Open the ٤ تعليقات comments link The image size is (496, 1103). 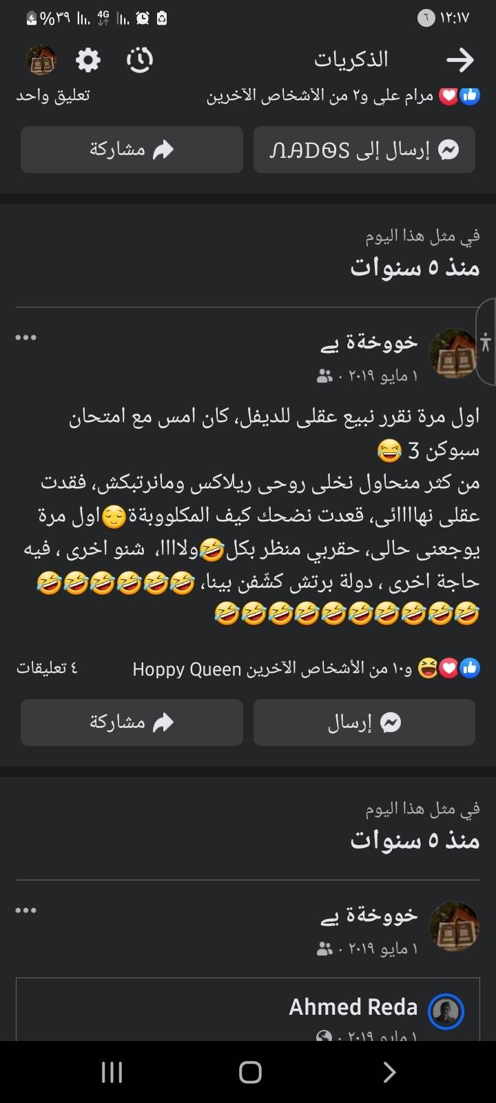coord(47,668)
